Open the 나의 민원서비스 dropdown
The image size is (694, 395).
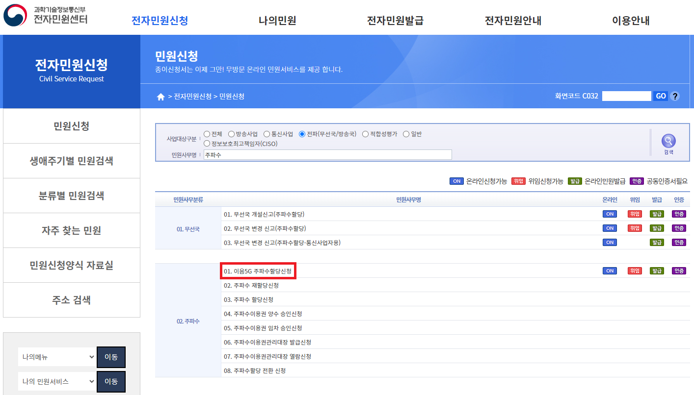(57, 381)
